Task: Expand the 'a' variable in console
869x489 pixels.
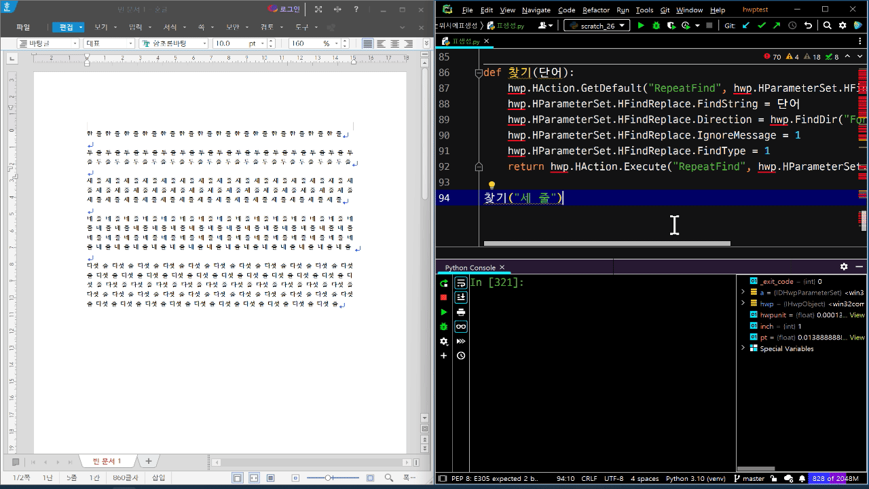Action: pyautogui.click(x=743, y=293)
